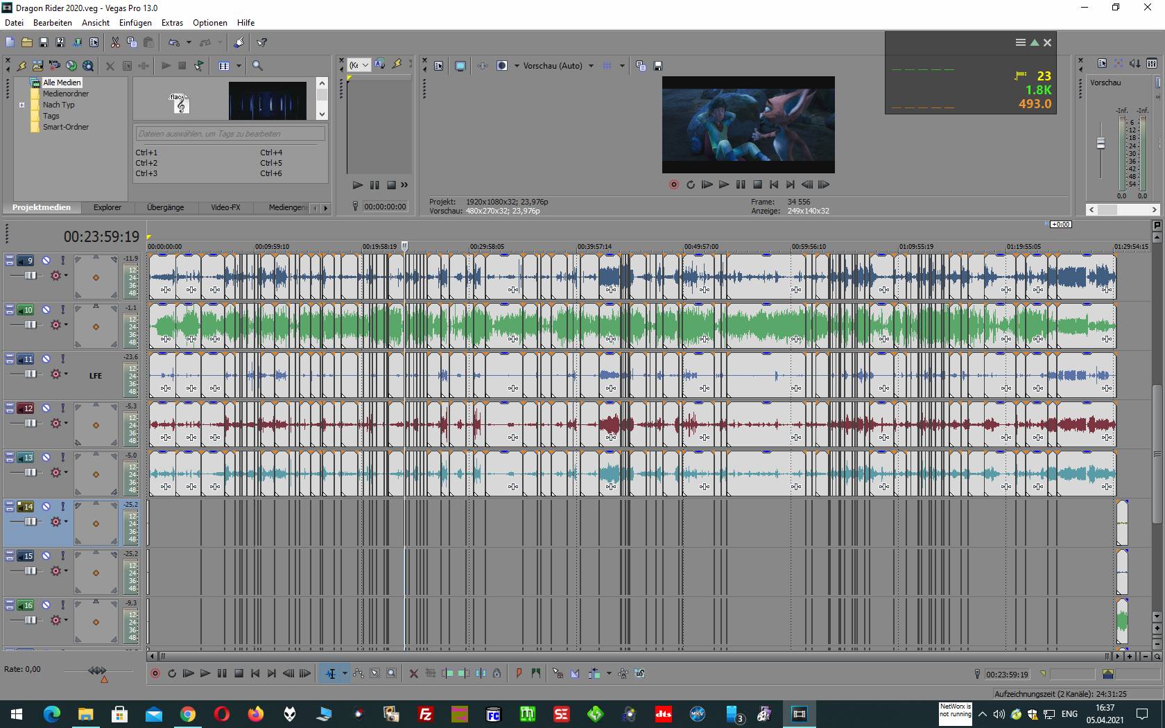The height and width of the screenshot is (728, 1165).
Task: Select the Envelope Edit tool
Action: pyautogui.click(x=359, y=673)
